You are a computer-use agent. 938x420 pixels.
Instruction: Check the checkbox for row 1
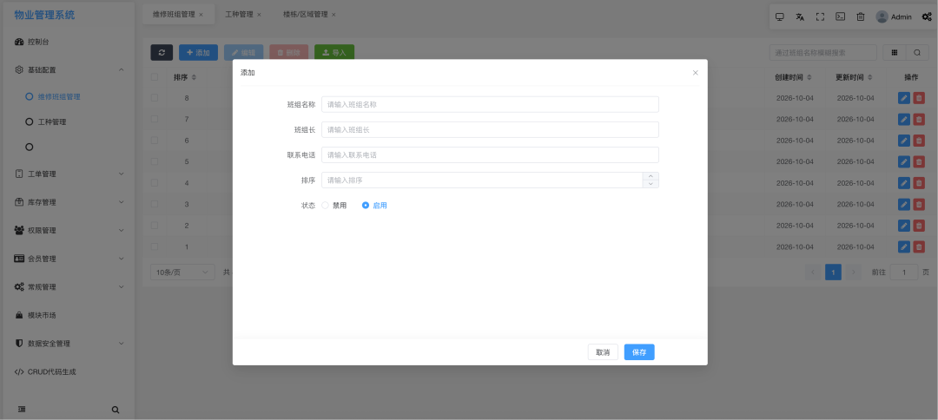155,246
